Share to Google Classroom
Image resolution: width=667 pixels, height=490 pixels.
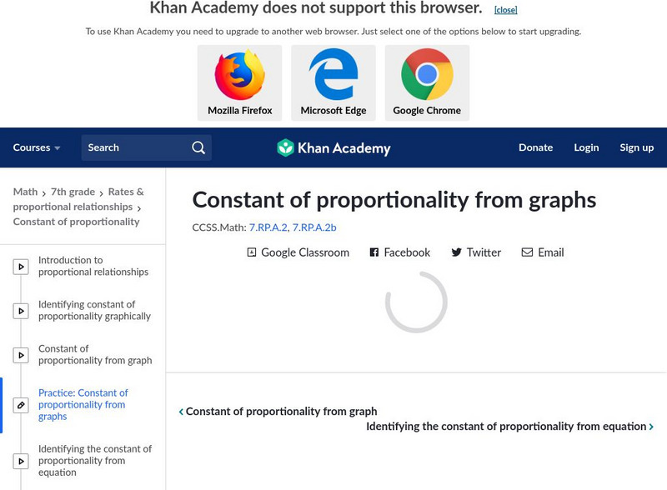point(298,252)
